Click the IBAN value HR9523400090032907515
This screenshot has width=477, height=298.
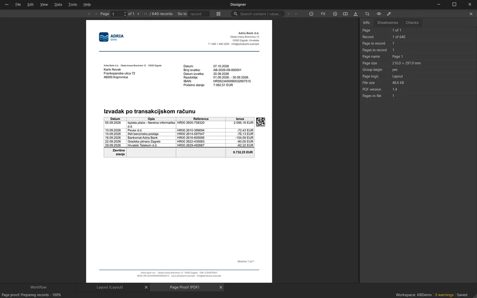click(x=232, y=81)
